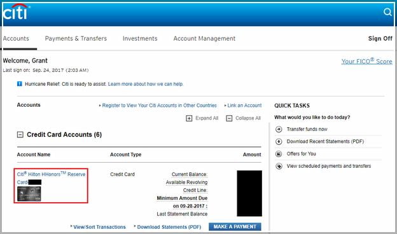
Task: Collapse the Credit Card Accounts section
Action: [x=20, y=135]
